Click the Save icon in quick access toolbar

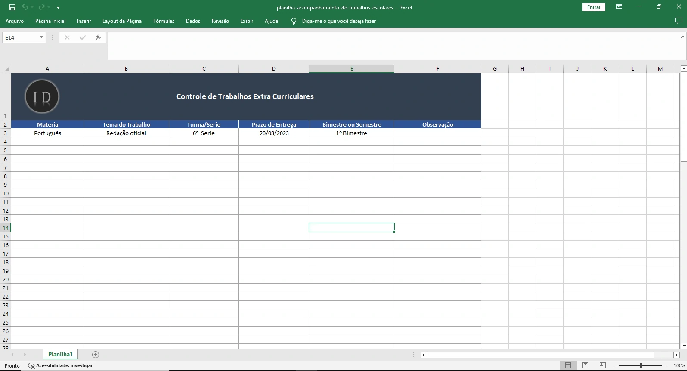click(12, 7)
